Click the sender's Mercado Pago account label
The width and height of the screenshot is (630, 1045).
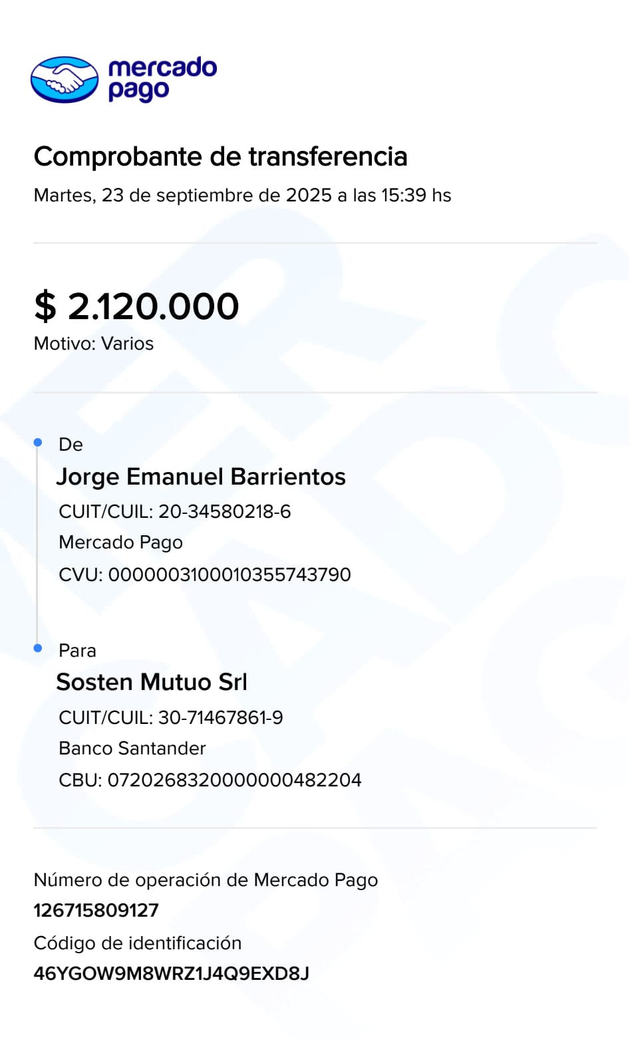pyautogui.click(x=120, y=542)
